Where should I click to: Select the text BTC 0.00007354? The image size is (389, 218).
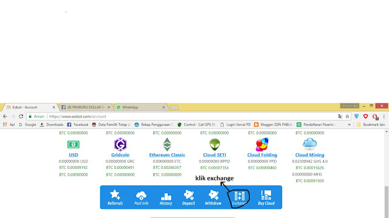click(x=215, y=168)
